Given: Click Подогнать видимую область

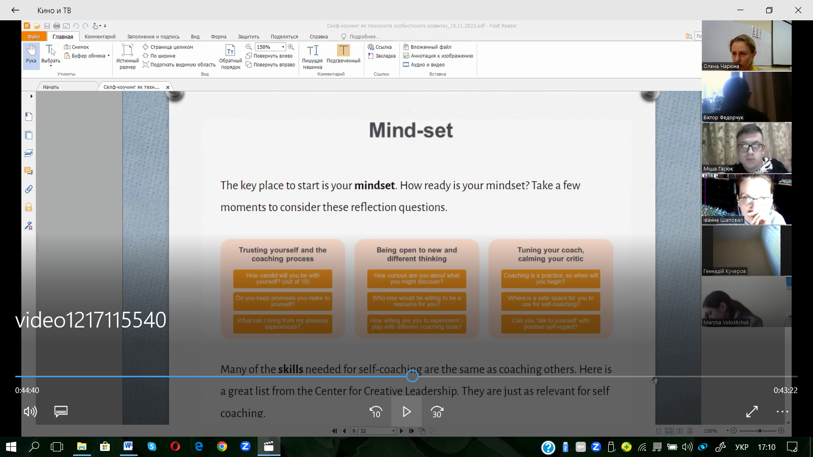Looking at the screenshot, I should point(179,64).
